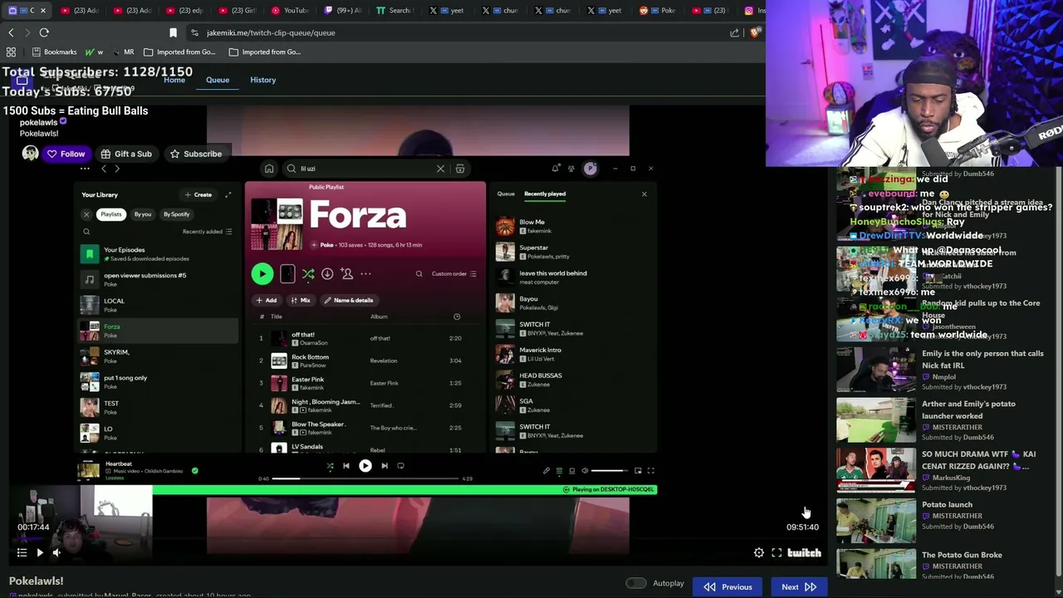Select the off that! track row
This screenshot has width=1063, height=598.
(365, 338)
